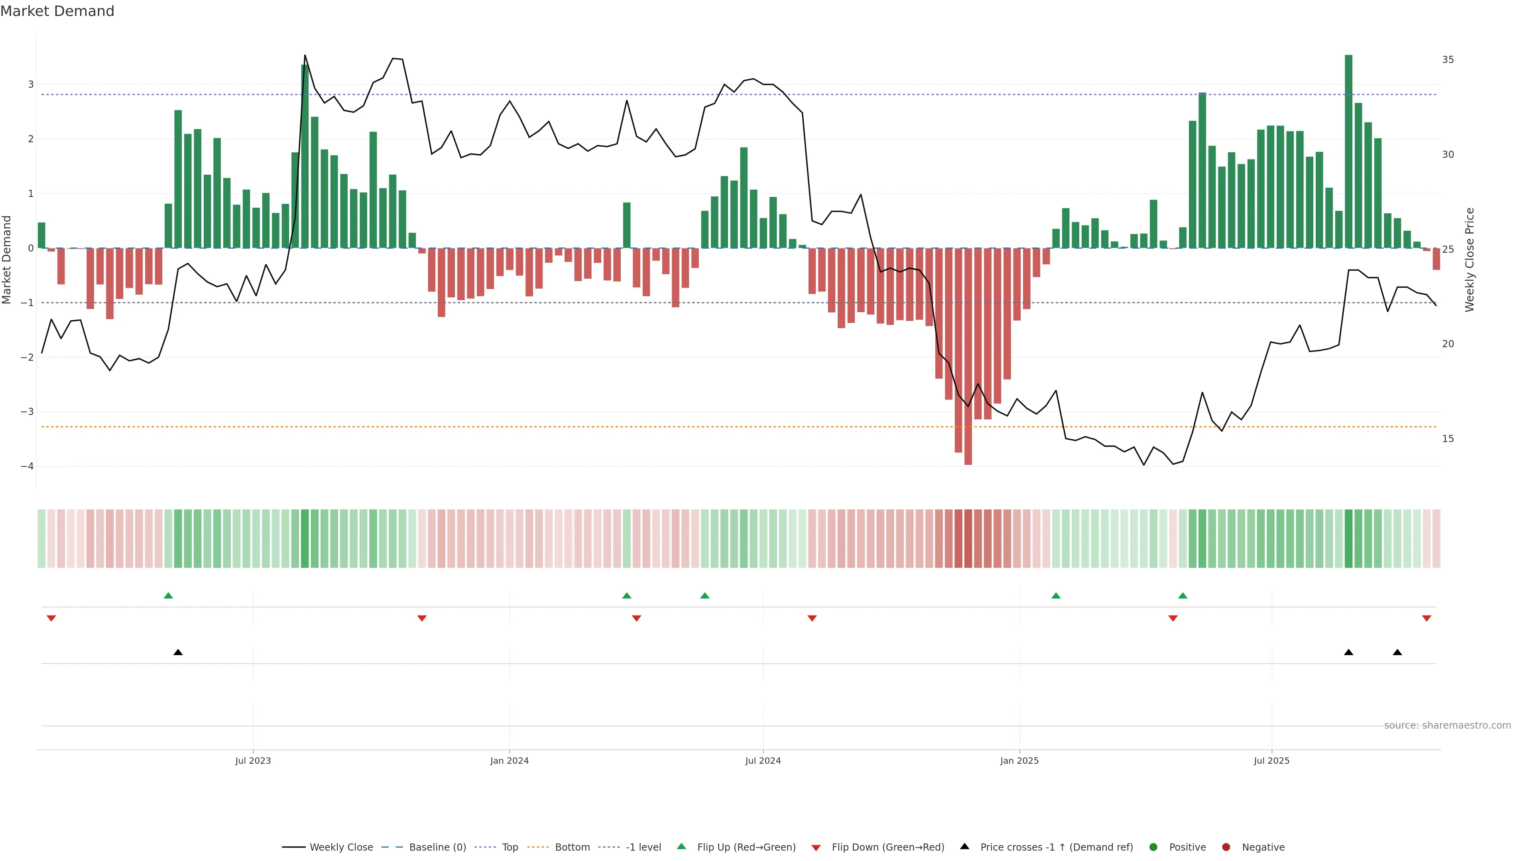Screen dimensions: 1531x861
Task: Click the Weekly Close Price axis title
Action: [x=1470, y=259]
